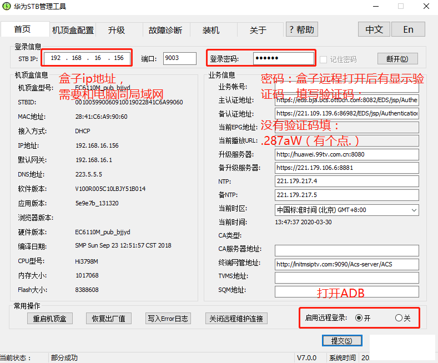
Task: Expand the 当前时区 timezone dropdown
Action: [x=414, y=210]
